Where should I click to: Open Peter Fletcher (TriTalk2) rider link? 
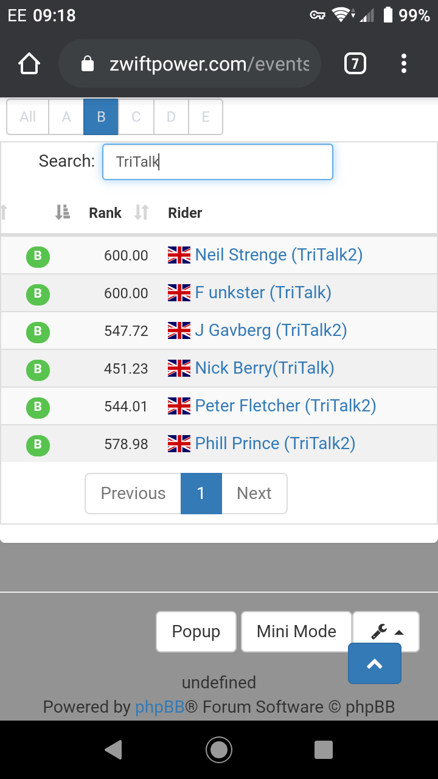285,406
